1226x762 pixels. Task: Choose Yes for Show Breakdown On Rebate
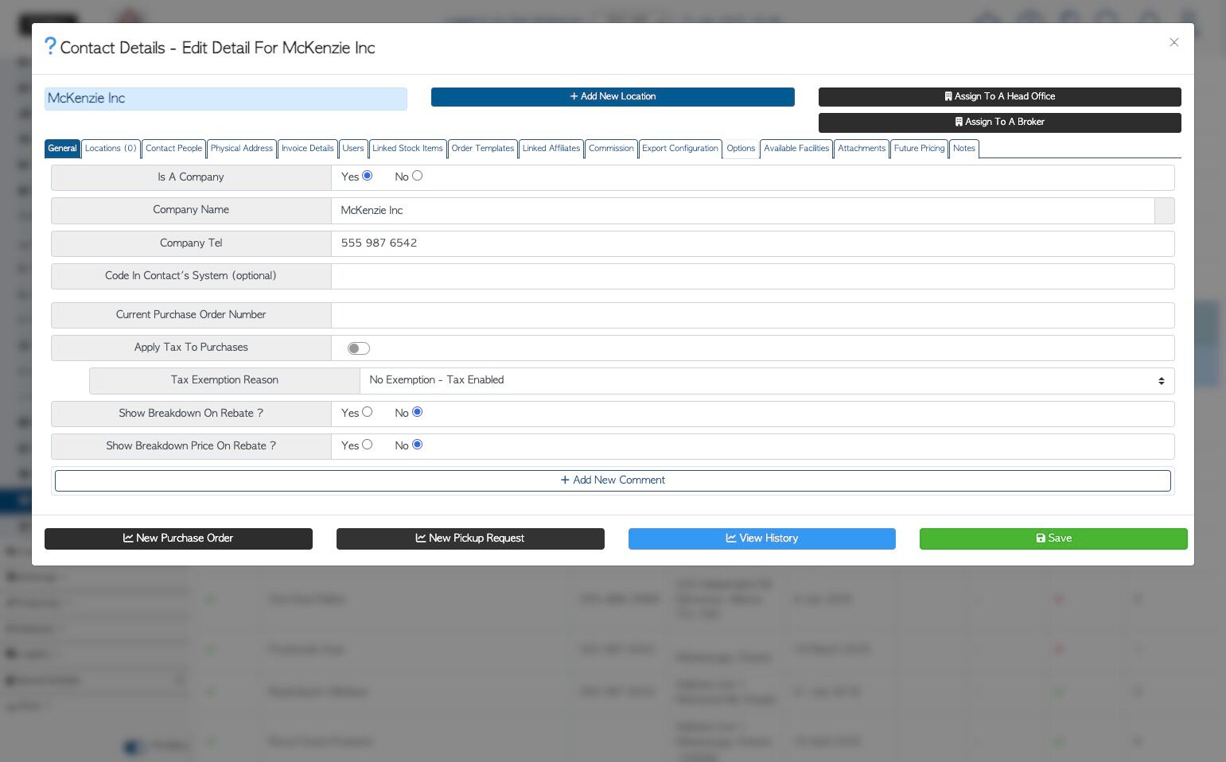[x=367, y=412]
